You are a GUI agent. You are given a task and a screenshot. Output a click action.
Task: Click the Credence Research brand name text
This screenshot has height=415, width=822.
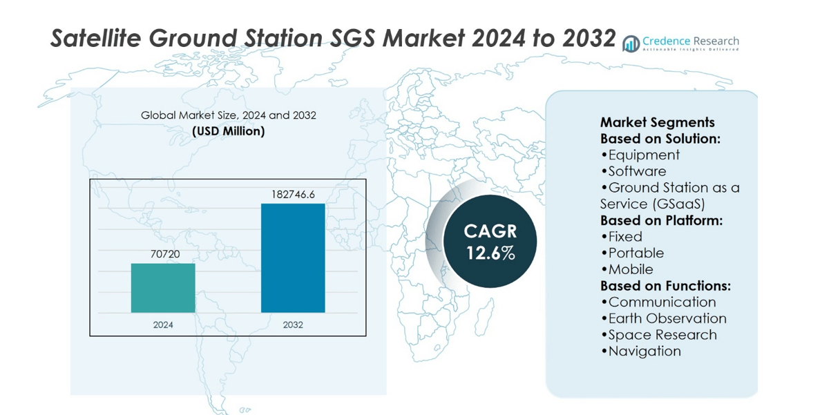point(690,41)
